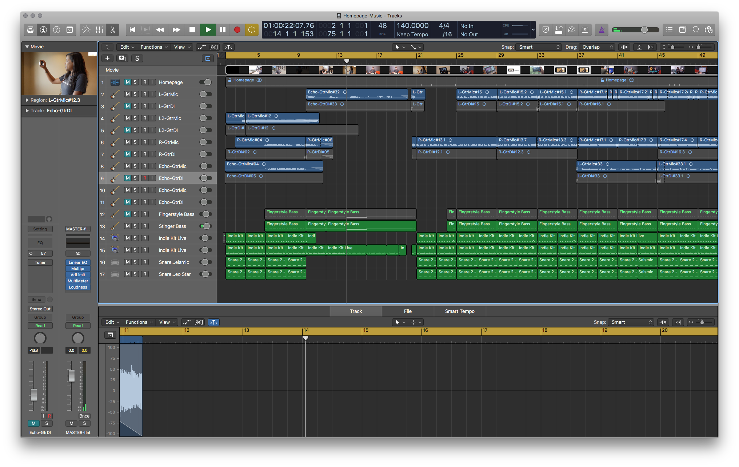The width and height of the screenshot is (739, 467).
Task: Open the Note Pads button
Action: coord(683,30)
